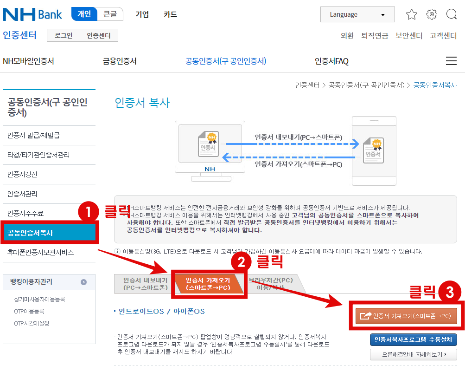This screenshot has width=465, height=372.
Task: Click the arrow icon on 뱅킹이용자관리 panel header
Action: pyautogui.click(x=84, y=282)
